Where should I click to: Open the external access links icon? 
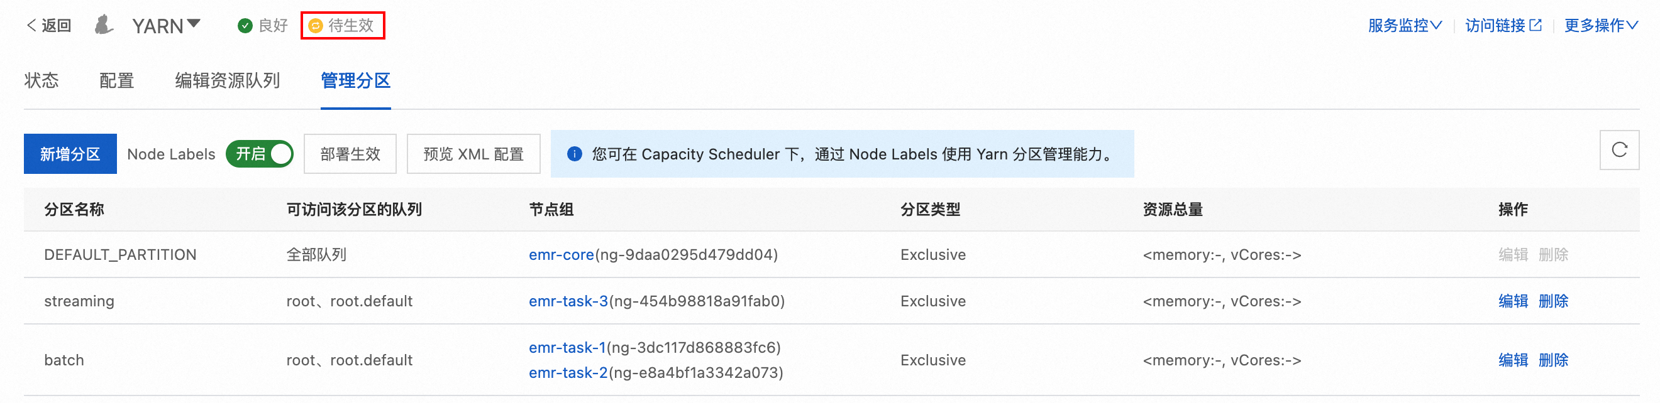[1535, 26]
